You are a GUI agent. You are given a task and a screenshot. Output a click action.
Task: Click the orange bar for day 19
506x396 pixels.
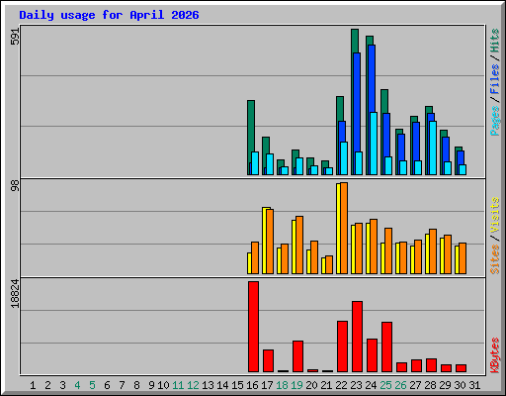click(x=299, y=245)
